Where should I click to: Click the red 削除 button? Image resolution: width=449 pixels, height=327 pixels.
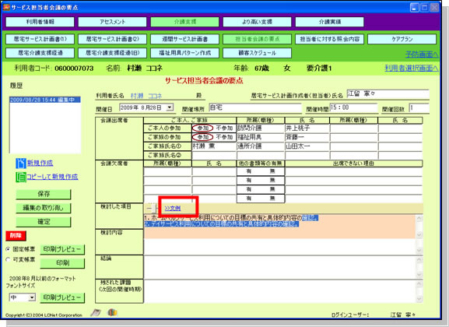16,236
